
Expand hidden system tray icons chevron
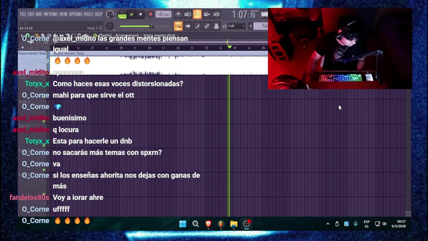(328, 224)
